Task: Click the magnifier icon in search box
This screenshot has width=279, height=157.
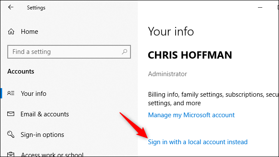Action: 124,52
